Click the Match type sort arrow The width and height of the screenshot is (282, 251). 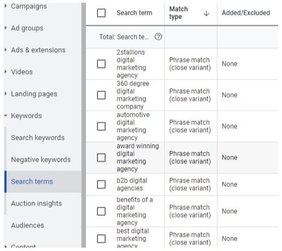(206, 13)
